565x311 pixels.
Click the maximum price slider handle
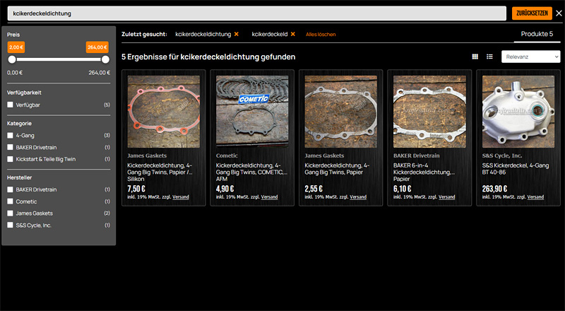(x=105, y=60)
